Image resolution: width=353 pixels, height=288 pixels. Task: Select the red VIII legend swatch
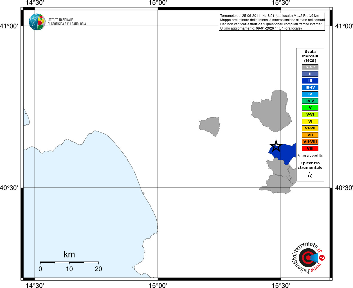tap(310, 148)
